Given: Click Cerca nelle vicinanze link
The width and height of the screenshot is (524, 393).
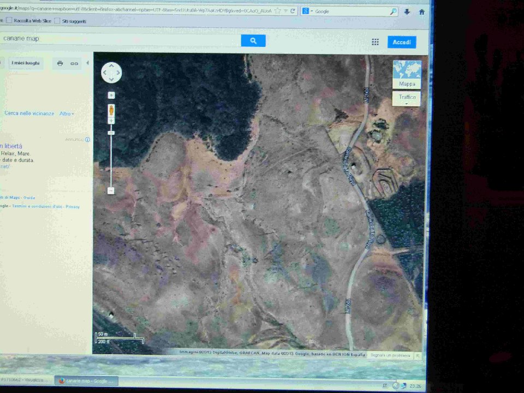Looking at the screenshot, I should click(x=29, y=114).
